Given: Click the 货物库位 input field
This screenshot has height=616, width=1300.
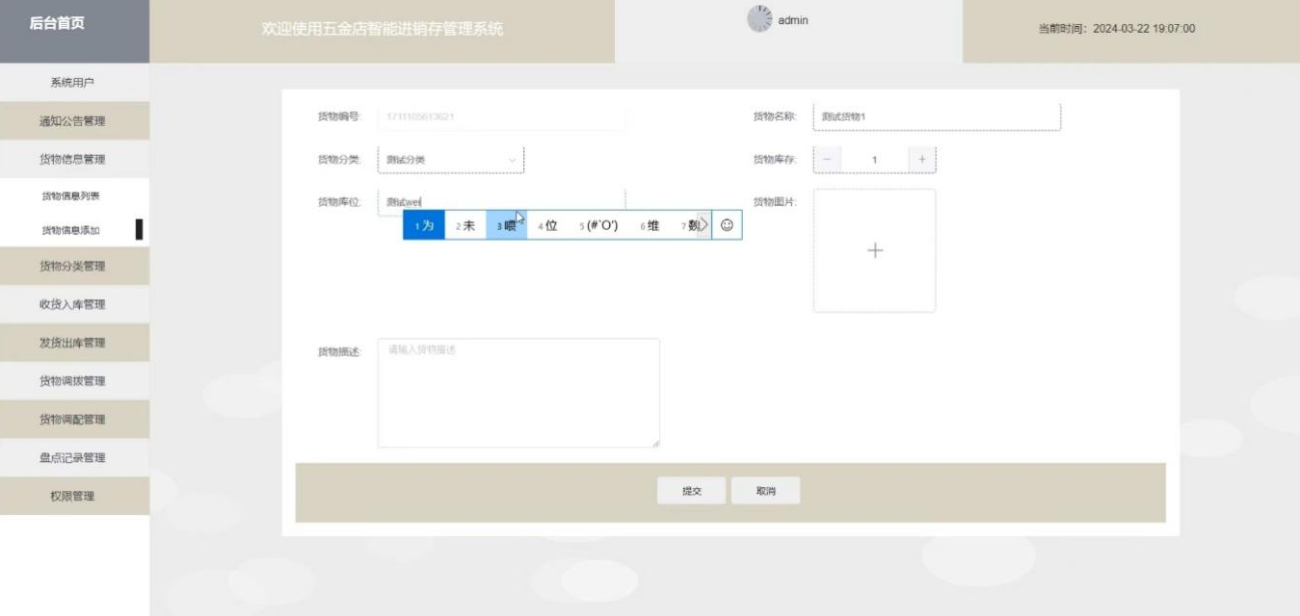Looking at the screenshot, I should (501, 202).
